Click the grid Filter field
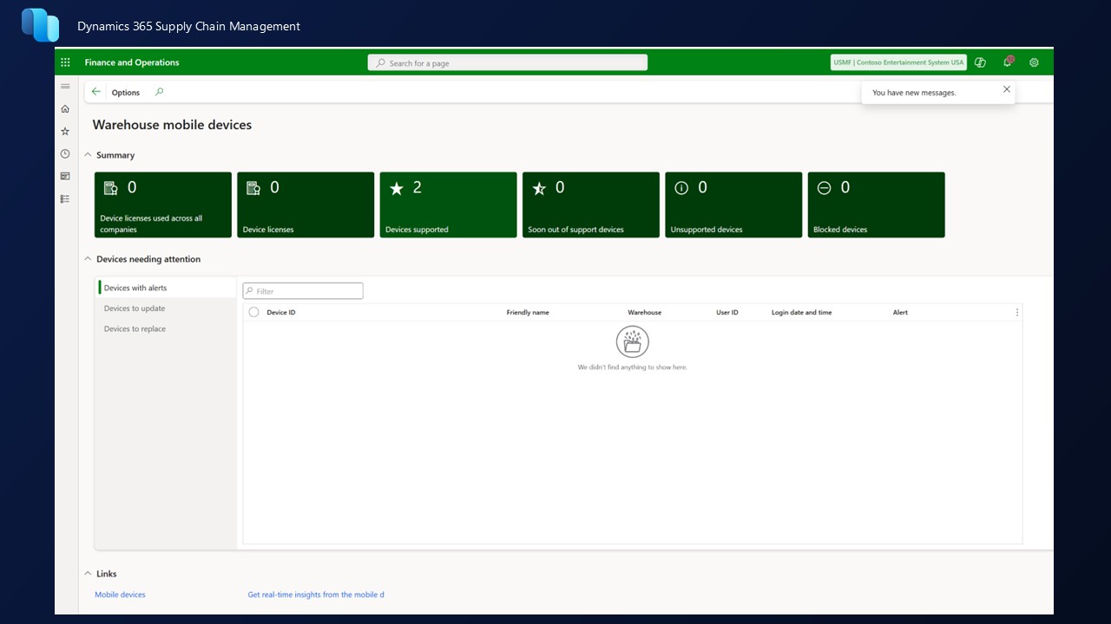 [x=303, y=291]
